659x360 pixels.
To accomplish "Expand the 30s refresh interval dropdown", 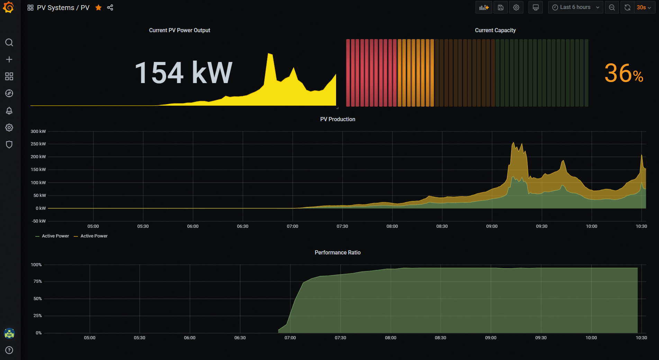I will coord(644,7).
